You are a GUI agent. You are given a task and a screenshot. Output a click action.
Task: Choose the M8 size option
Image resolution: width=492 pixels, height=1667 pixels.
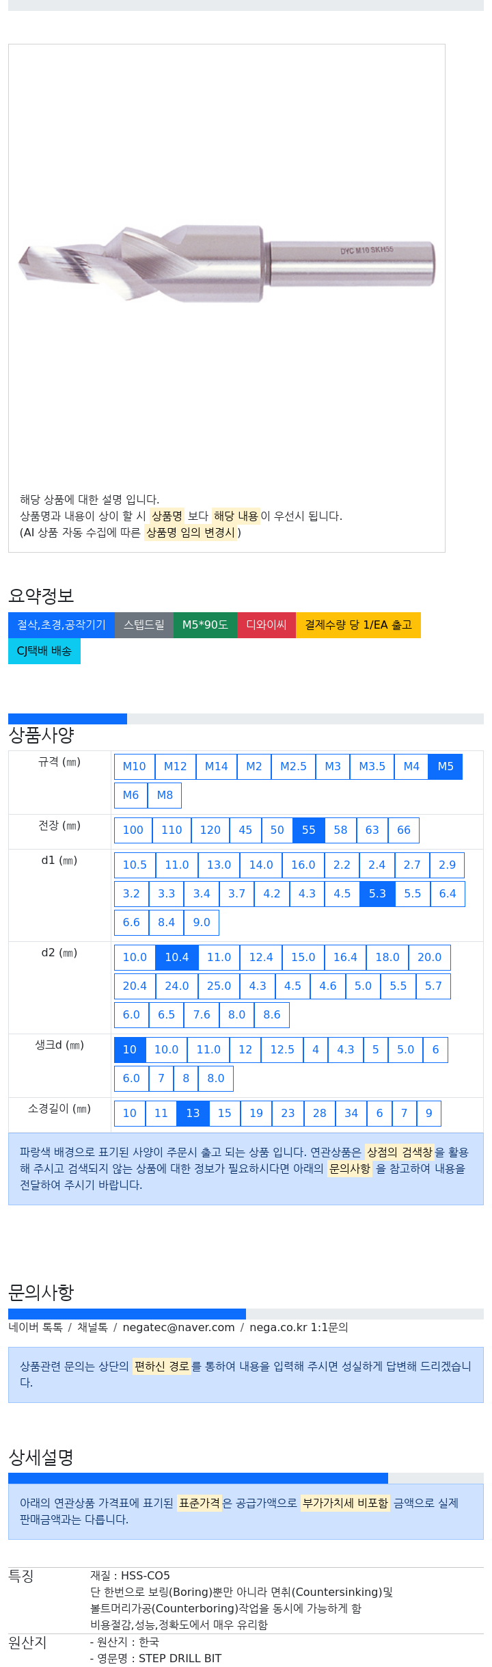pos(165,795)
